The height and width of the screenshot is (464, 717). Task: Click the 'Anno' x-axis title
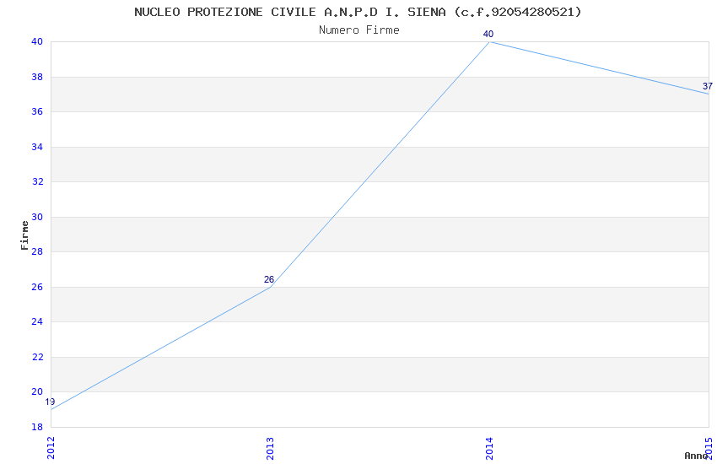point(696,456)
